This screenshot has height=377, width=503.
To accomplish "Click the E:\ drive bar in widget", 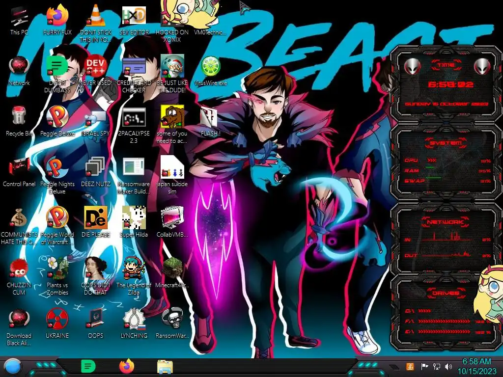I will click(x=444, y=331).
